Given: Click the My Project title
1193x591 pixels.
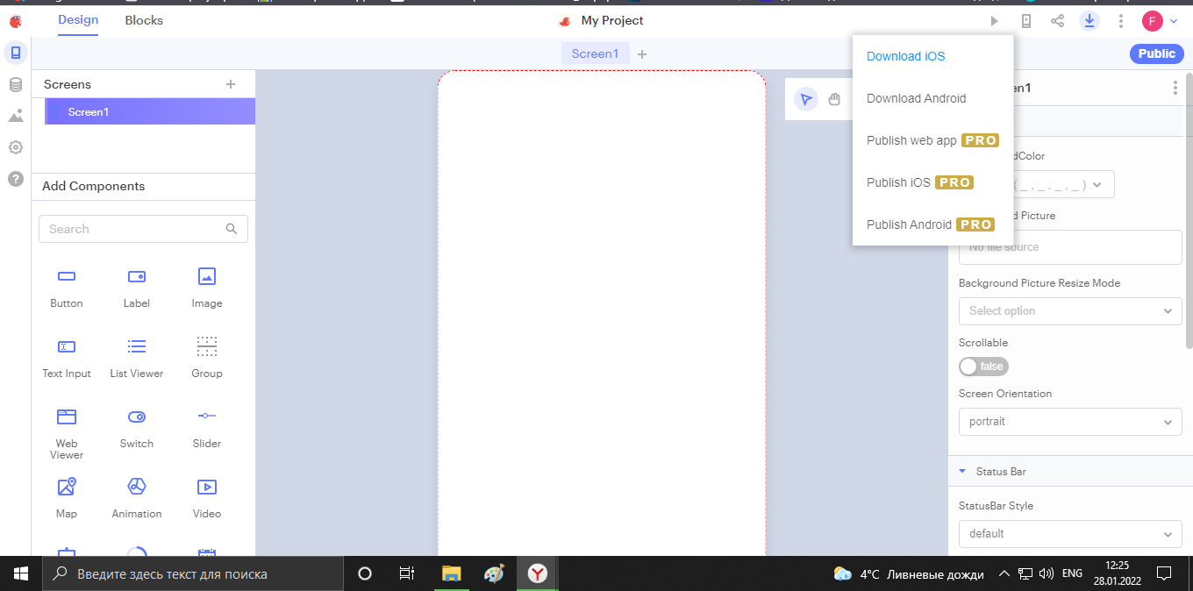Looking at the screenshot, I should point(612,20).
